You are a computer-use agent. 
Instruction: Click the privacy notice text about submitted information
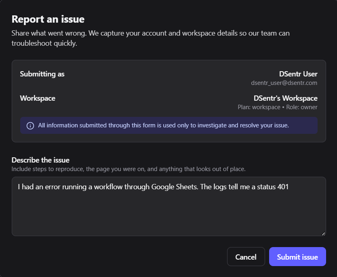pyautogui.click(x=163, y=125)
